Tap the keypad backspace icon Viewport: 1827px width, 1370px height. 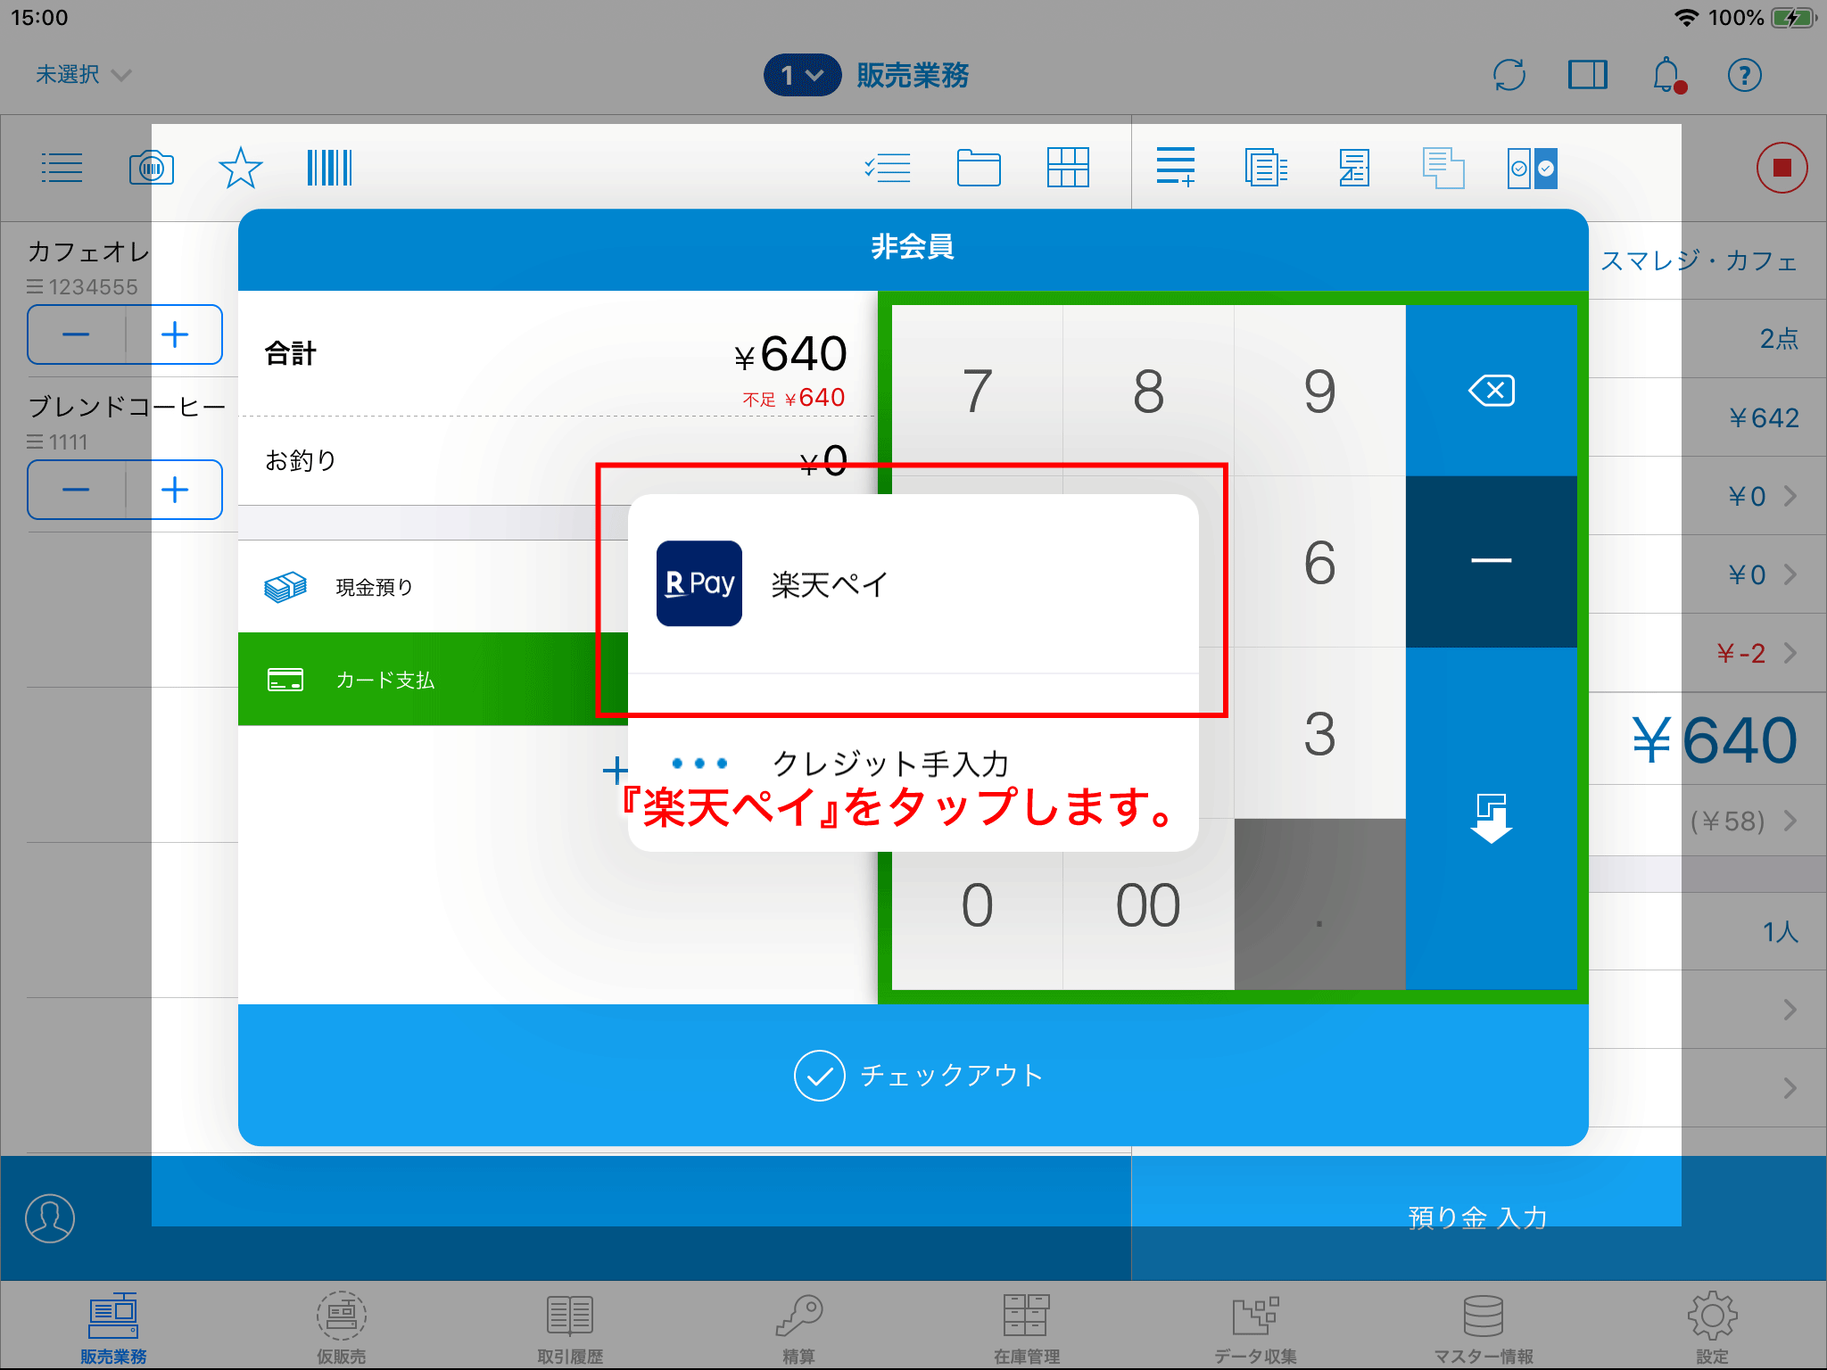pyautogui.click(x=1491, y=391)
